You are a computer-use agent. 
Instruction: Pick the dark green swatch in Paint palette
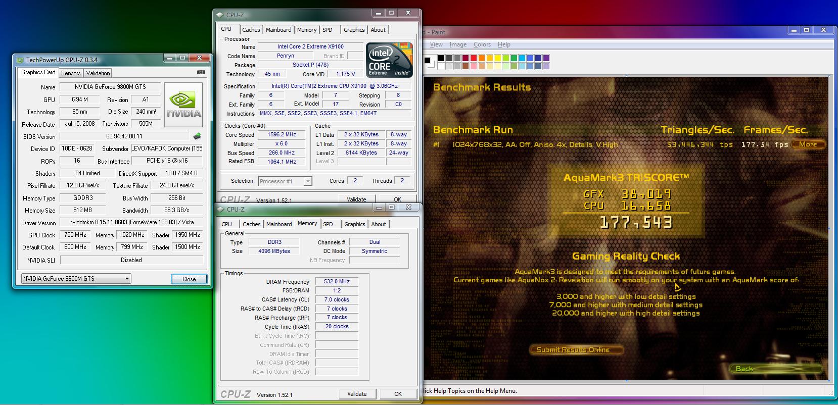pos(514,58)
